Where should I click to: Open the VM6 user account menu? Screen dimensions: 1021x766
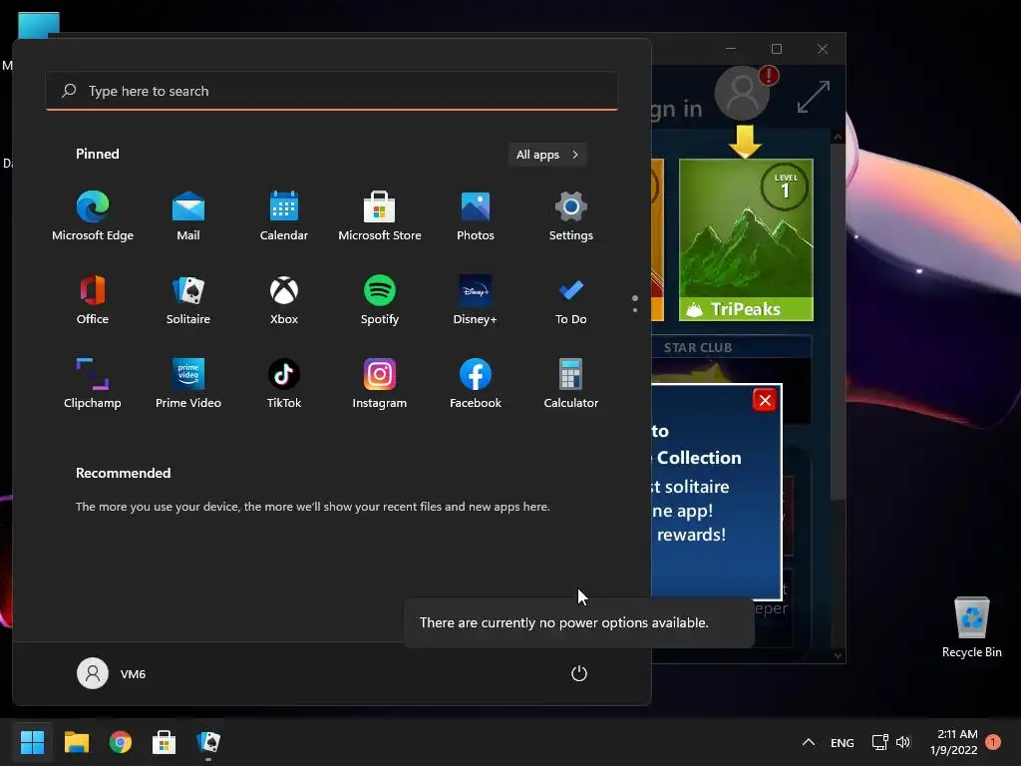tap(112, 673)
